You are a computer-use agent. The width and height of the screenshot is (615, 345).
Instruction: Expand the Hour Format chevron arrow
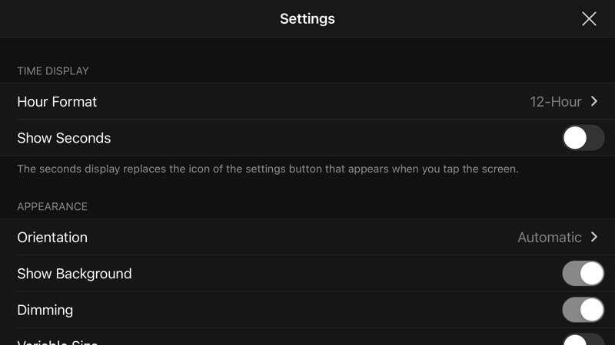(x=594, y=101)
